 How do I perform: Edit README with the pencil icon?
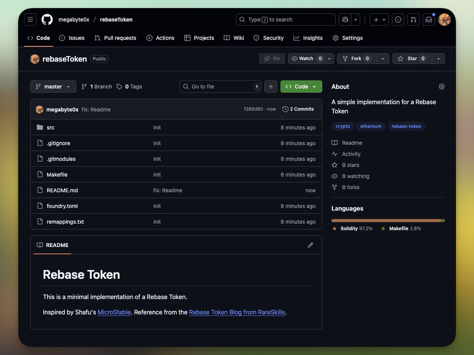point(310,245)
